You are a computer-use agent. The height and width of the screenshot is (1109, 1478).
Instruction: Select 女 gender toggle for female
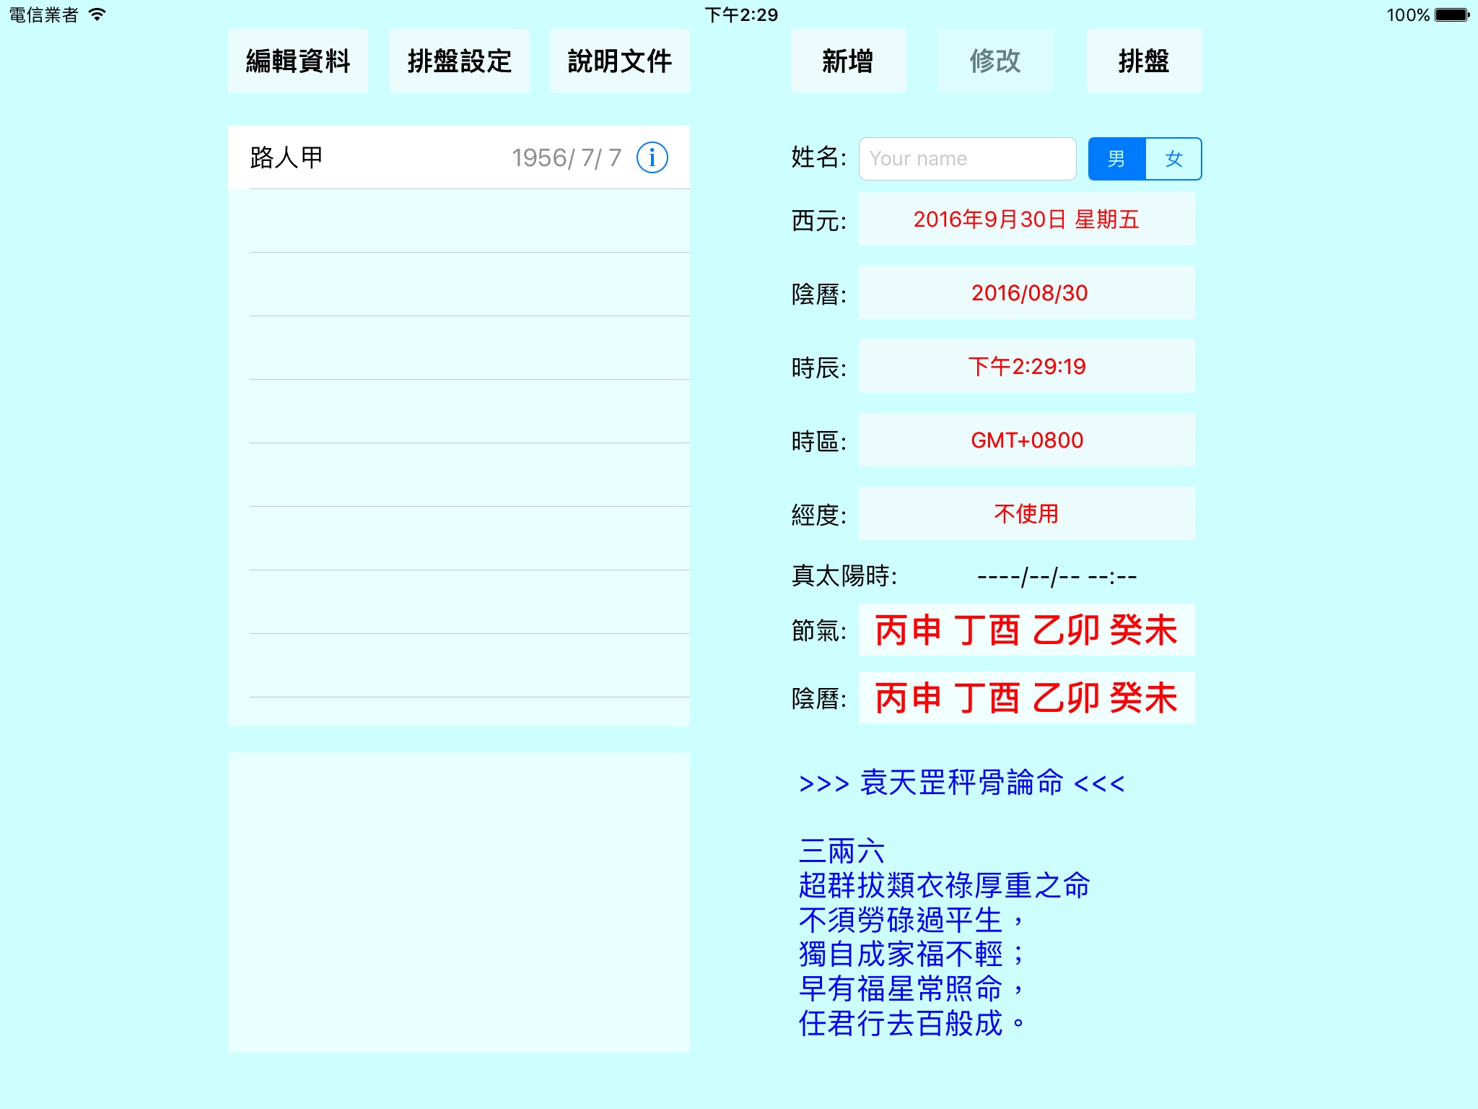(1172, 160)
